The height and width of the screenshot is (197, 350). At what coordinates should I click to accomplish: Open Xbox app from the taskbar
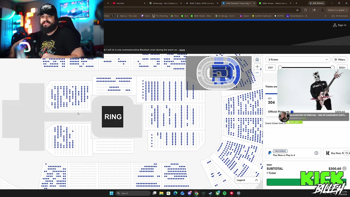pyautogui.click(x=217, y=193)
